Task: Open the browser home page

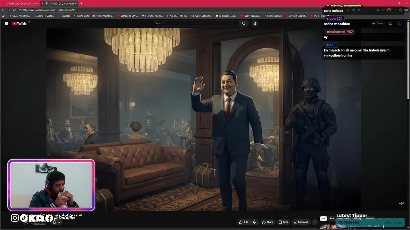Action: (15, 10)
